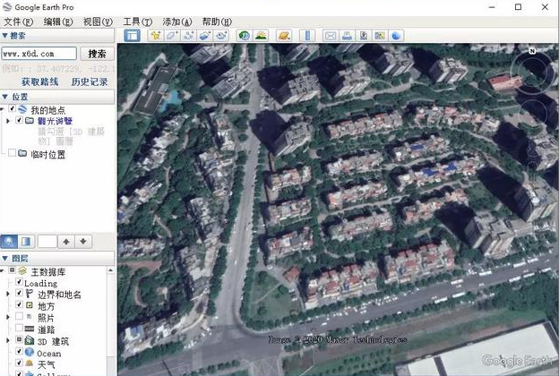This screenshot has height=376, width=559.
Task: Select the 天气 layer label
Action: (47, 364)
